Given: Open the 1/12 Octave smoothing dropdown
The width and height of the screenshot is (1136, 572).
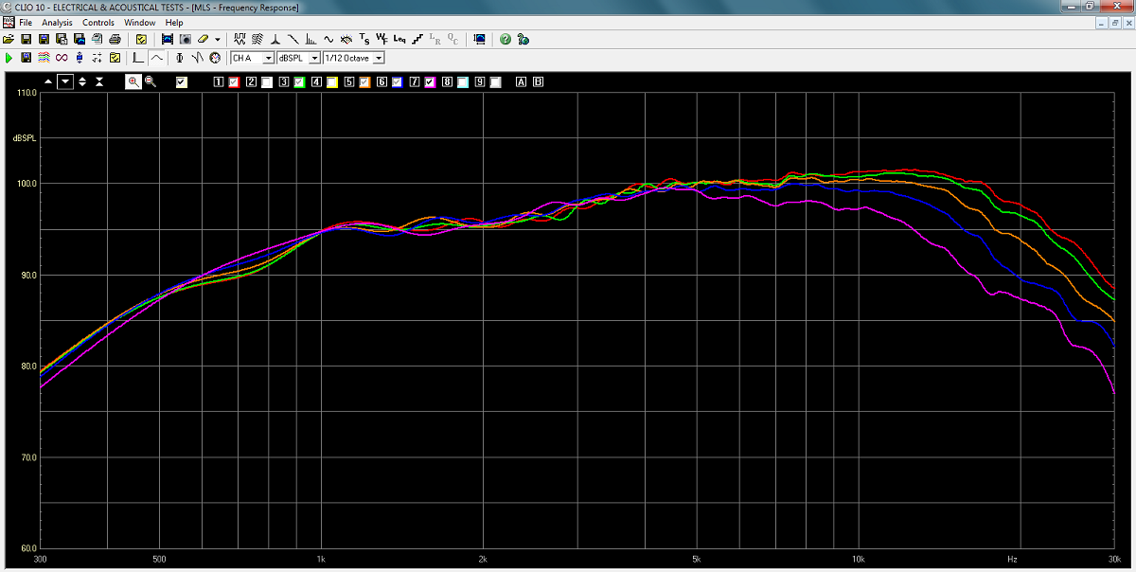Looking at the screenshot, I should (x=353, y=58).
